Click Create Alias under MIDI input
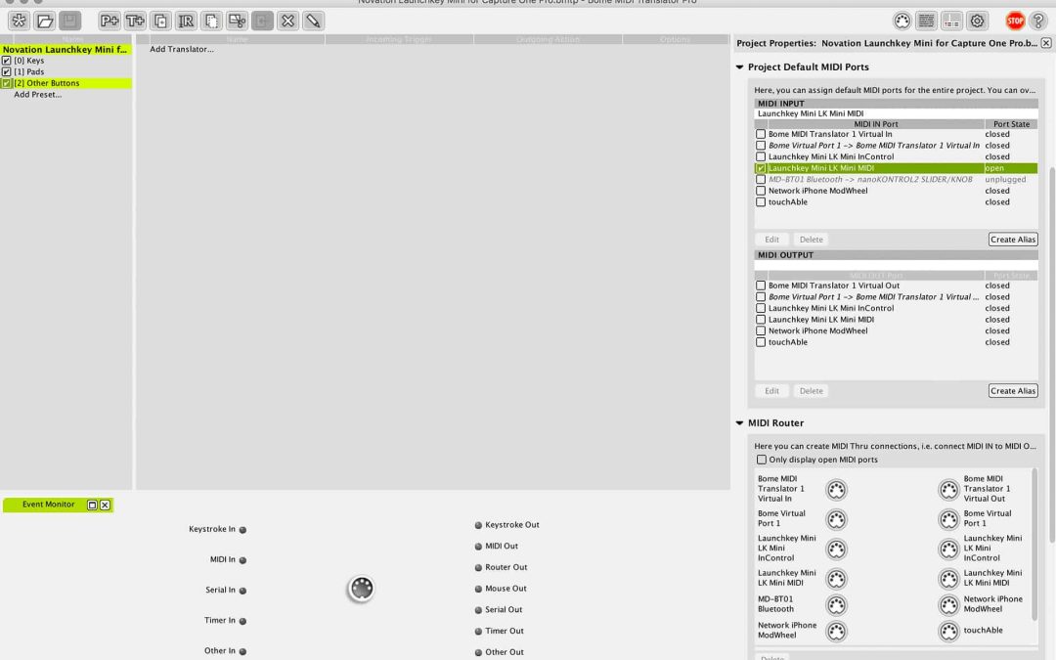 [x=1012, y=240]
